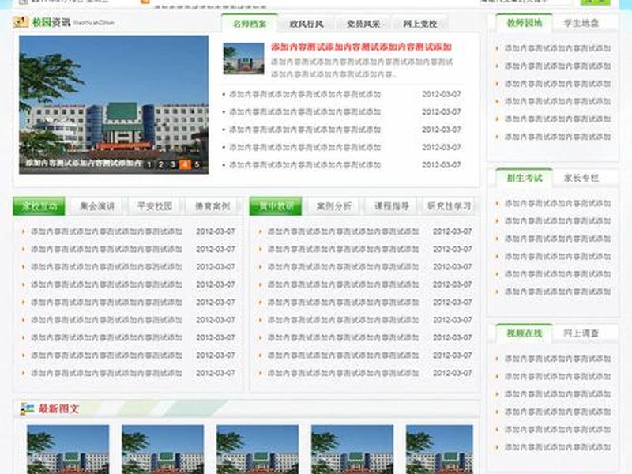Open the red featured headline link
Image resolution: width=632 pixels, height=474 pixels.
361,47
